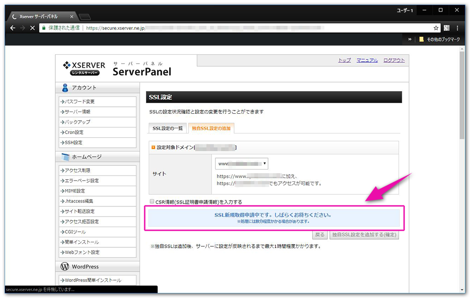
Task: Open the Chrome menu with three dots
Action: click(457, 28)
